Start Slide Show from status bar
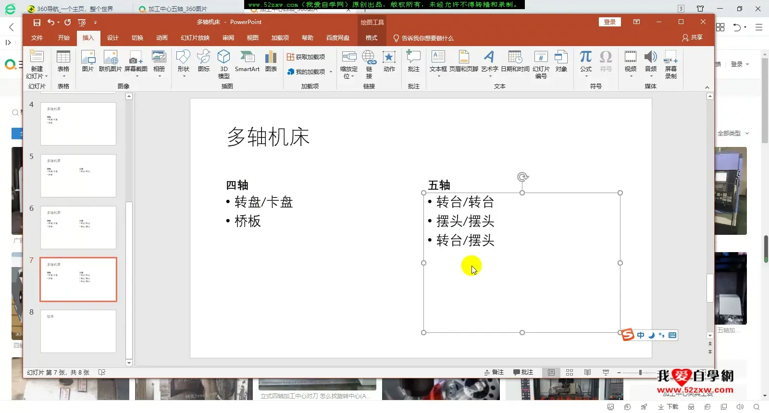Screen dimensions: 769x413 (x=606, y=372)
